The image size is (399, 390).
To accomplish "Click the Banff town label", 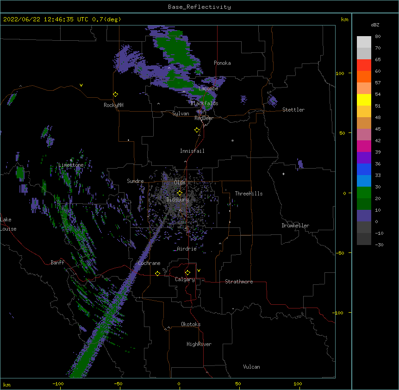I will (x=57, y=263).
